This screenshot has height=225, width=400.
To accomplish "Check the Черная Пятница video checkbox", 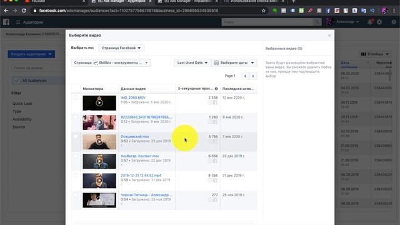I will coord(76,195).
